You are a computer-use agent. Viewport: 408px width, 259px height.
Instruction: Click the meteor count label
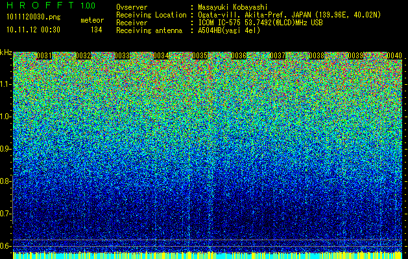point(92,20)
